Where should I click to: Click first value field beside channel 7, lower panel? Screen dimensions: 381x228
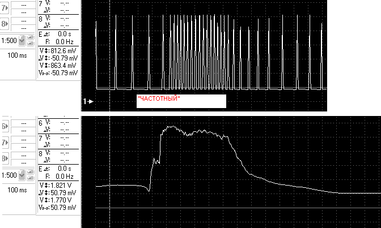23,140
